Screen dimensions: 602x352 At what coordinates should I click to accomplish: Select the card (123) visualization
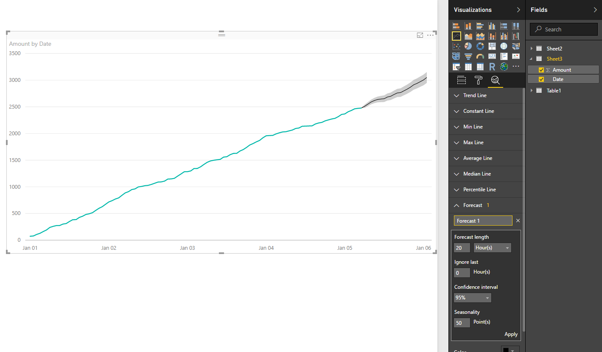[492, 56]
